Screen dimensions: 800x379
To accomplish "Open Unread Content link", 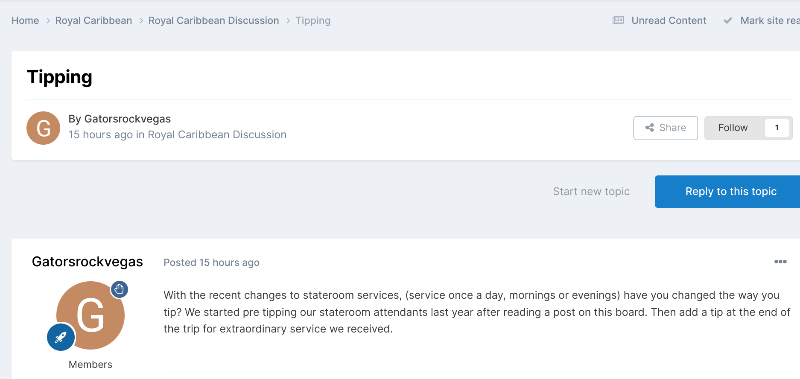I will pos(669,20).
